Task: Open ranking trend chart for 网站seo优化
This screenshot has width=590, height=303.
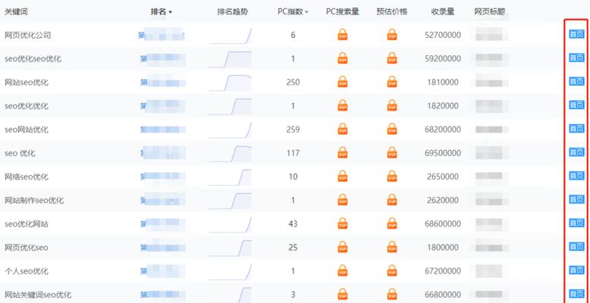Action: [231, 83]
